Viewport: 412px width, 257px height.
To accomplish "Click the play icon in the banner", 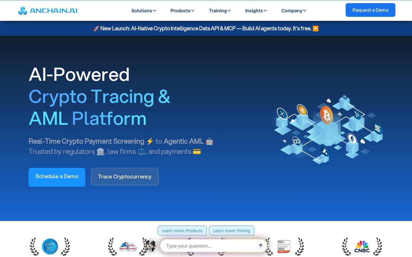I will tap(316, 28).
